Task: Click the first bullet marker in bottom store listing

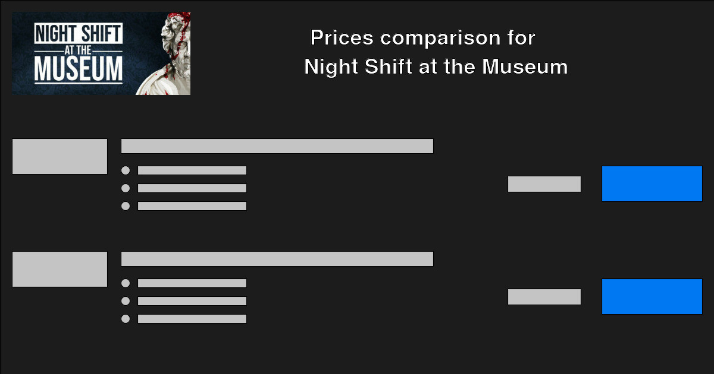Action: (x=126, y=284)
